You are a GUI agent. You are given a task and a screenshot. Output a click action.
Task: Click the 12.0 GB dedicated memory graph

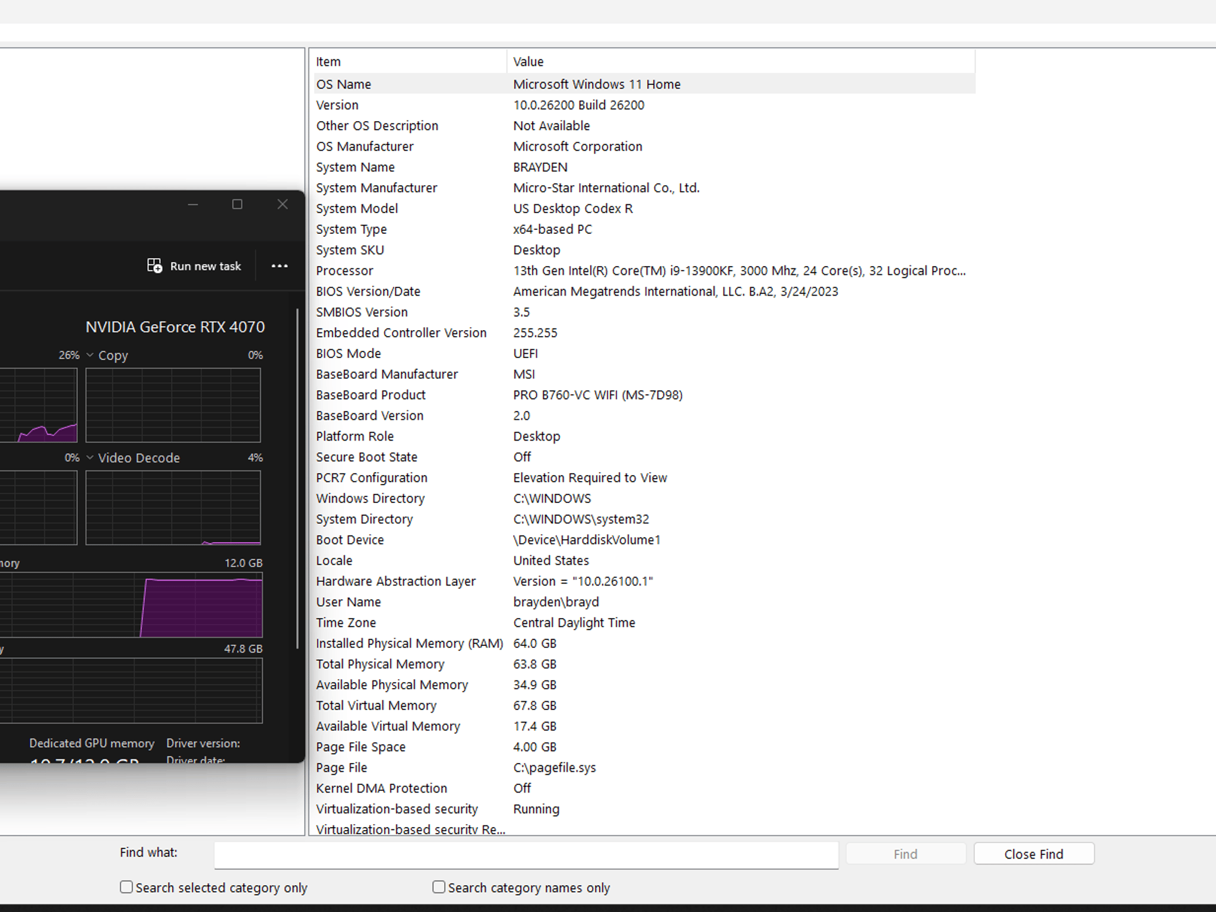[x=131, y=605]
